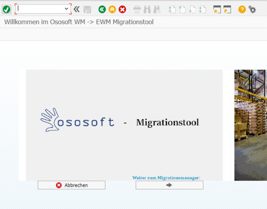267x209 pixels.
Task: Click the Abbrechen button
Action: coord(72,185)
